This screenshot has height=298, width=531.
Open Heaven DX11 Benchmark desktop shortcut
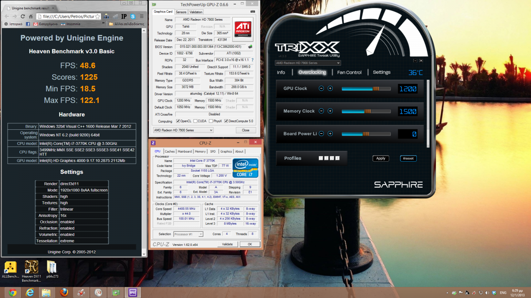[31, 270]
